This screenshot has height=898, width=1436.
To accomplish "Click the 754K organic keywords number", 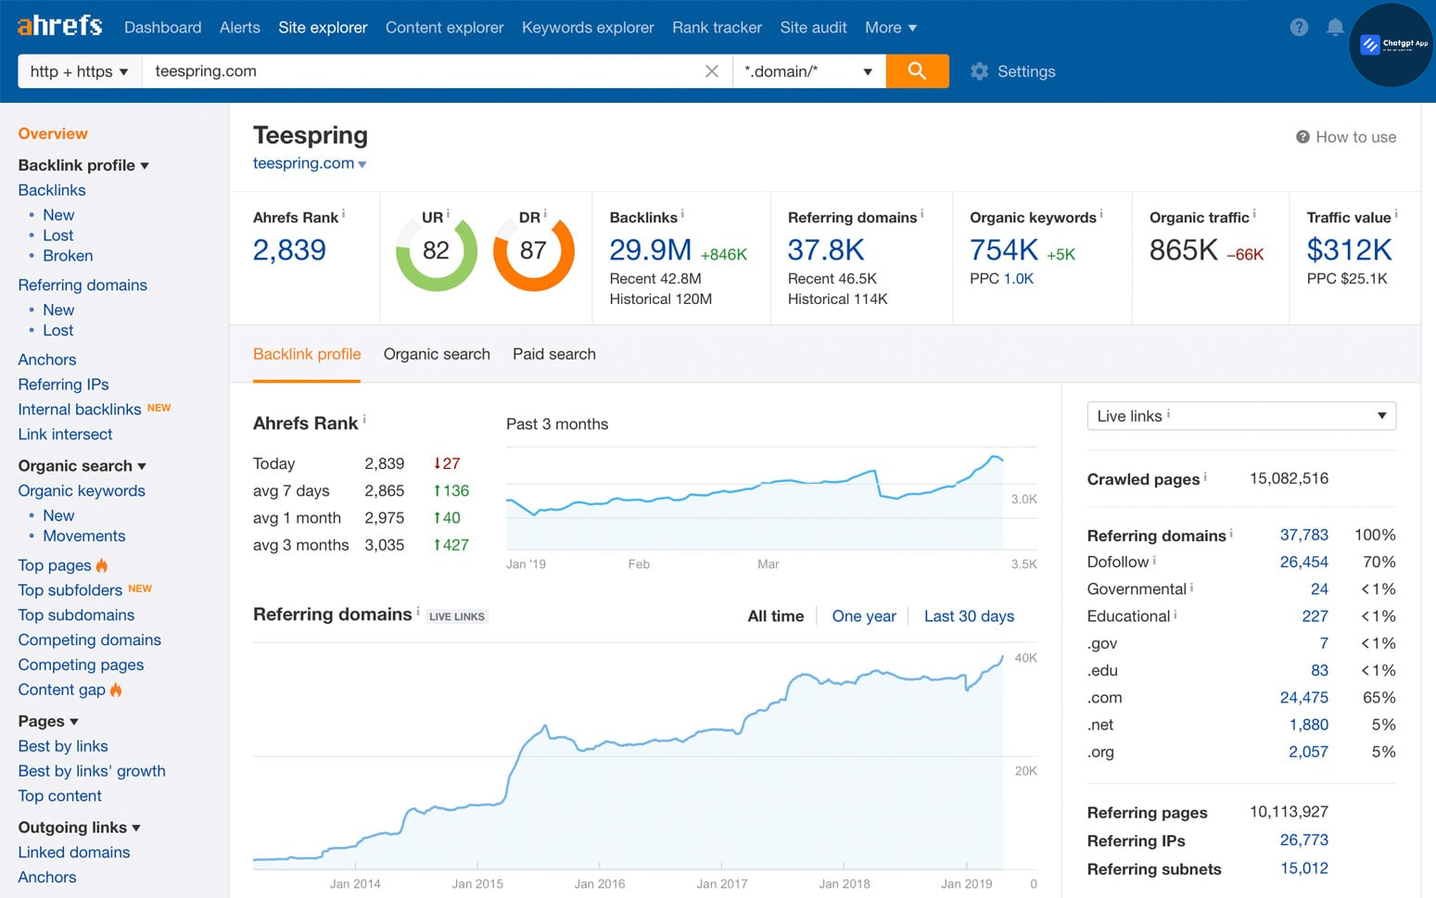I will tap(1004, 250).
